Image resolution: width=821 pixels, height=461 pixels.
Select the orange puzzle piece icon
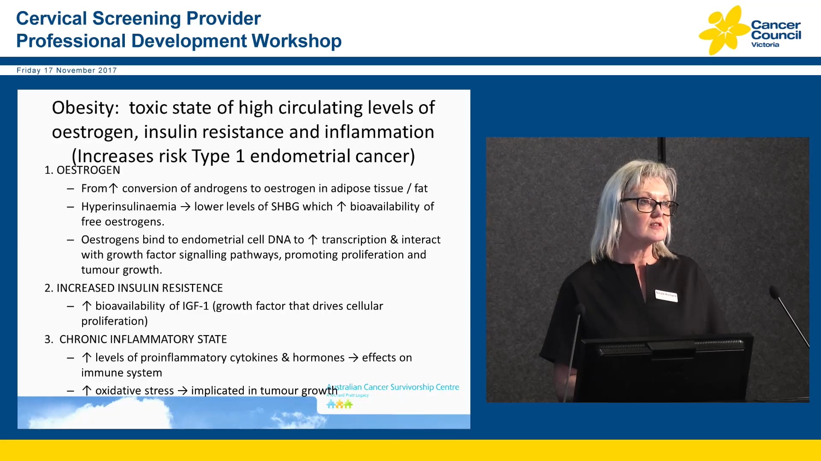click(340, 404)
